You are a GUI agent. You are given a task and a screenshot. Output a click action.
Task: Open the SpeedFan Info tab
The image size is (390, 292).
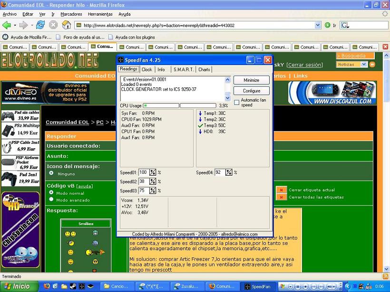(161, 69)
